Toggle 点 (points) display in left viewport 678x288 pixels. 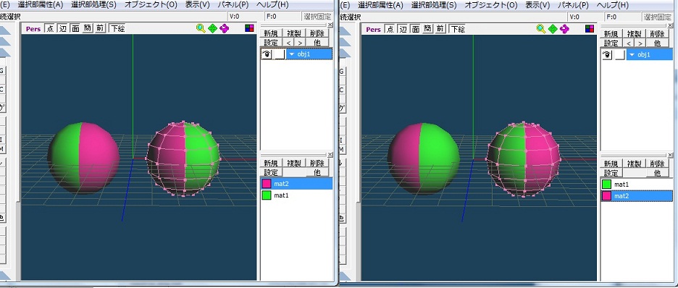(50, 29)
